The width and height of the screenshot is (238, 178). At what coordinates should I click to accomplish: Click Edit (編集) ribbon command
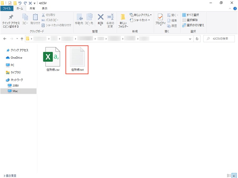172,20
